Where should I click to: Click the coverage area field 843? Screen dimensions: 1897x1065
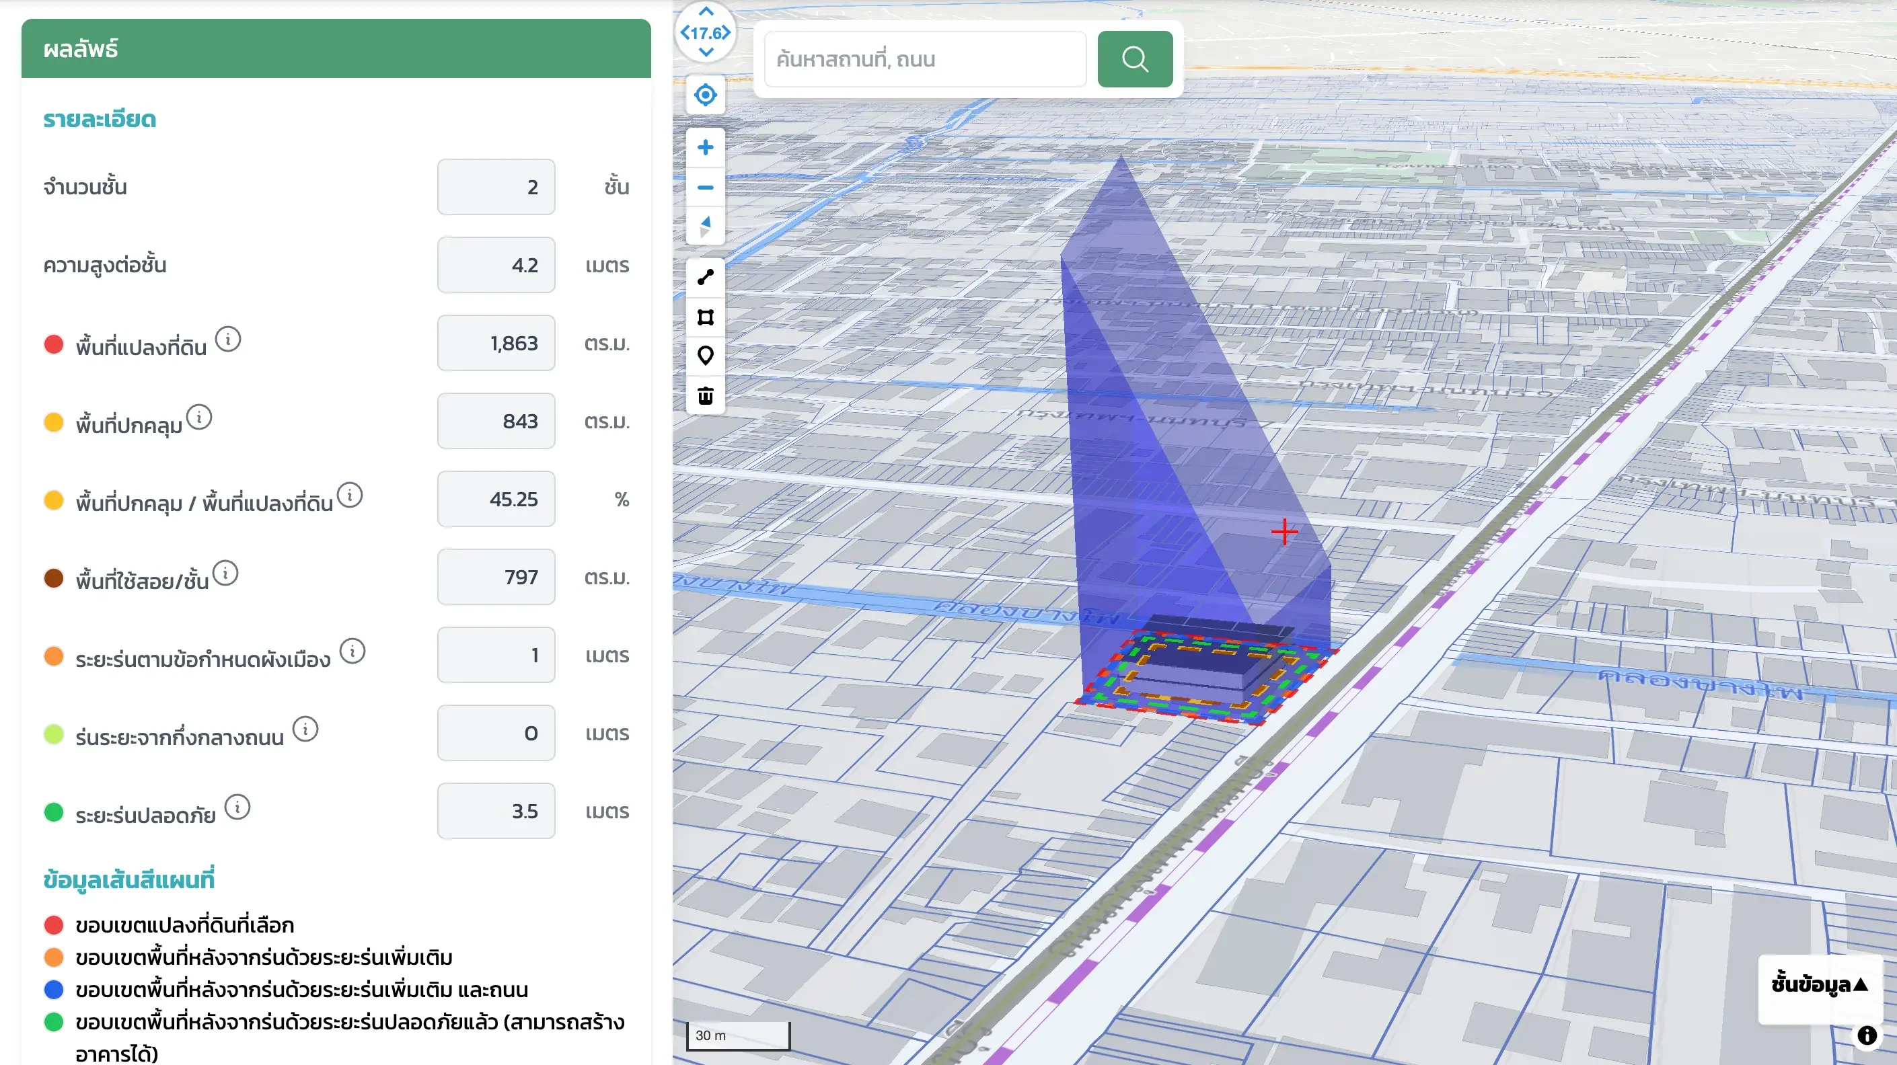[x=496, y=421]
